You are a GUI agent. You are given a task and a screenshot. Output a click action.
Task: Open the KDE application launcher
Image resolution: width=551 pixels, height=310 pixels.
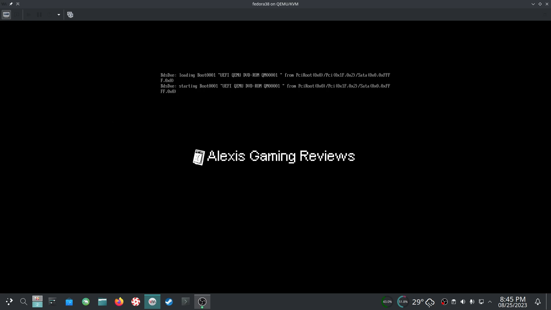[9, 302]
